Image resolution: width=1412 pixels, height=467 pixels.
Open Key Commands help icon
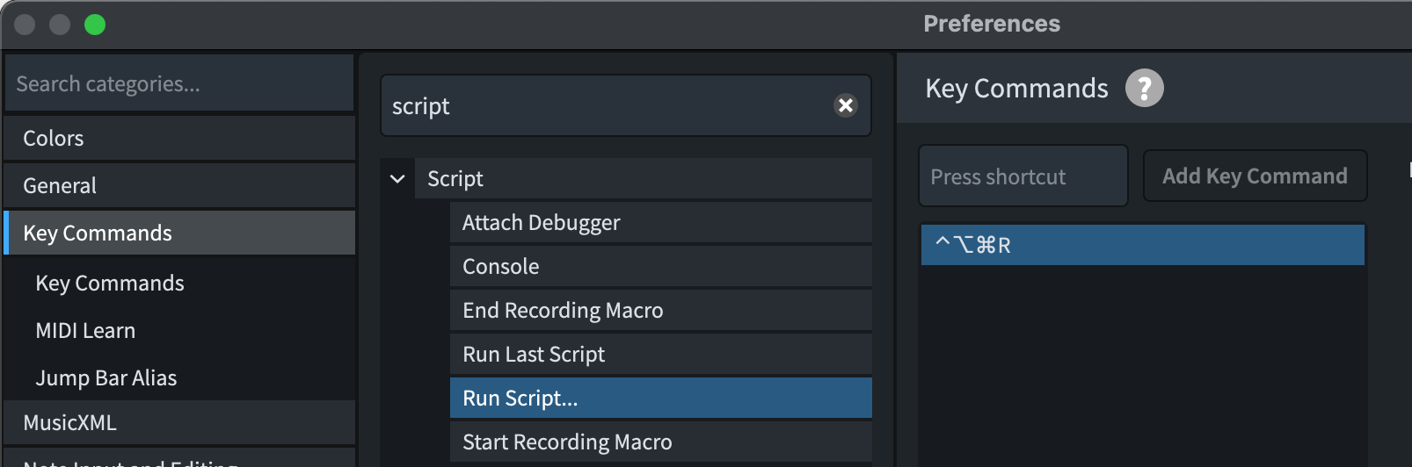(x=1144, y=88)
